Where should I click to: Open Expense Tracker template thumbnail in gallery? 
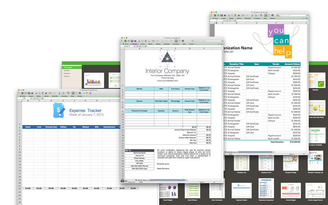pyautogui.click(x=241, y=190)
